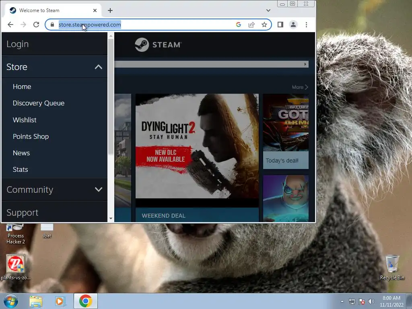Open Store Home
412x309 pixels.
(22, 87)
